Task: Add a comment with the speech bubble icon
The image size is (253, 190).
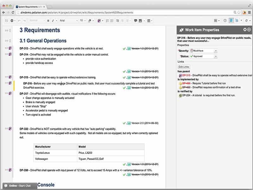Action: [x=136, y=21]
